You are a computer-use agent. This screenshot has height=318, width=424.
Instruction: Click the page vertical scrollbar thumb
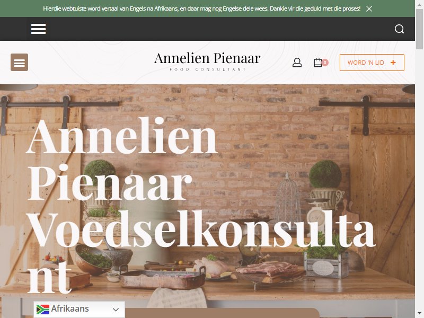point(419,29)
